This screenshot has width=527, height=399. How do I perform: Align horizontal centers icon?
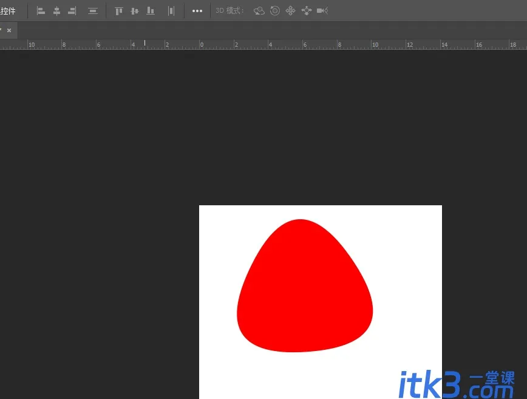(57, 11)
